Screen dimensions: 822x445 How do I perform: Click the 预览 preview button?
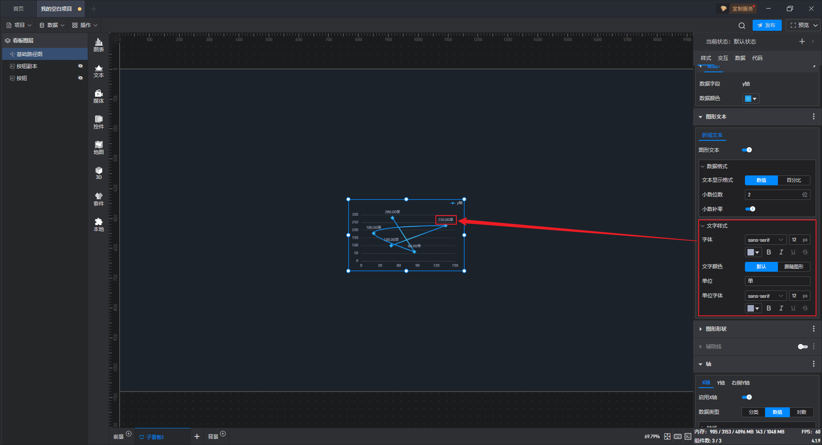click(799, 25)
